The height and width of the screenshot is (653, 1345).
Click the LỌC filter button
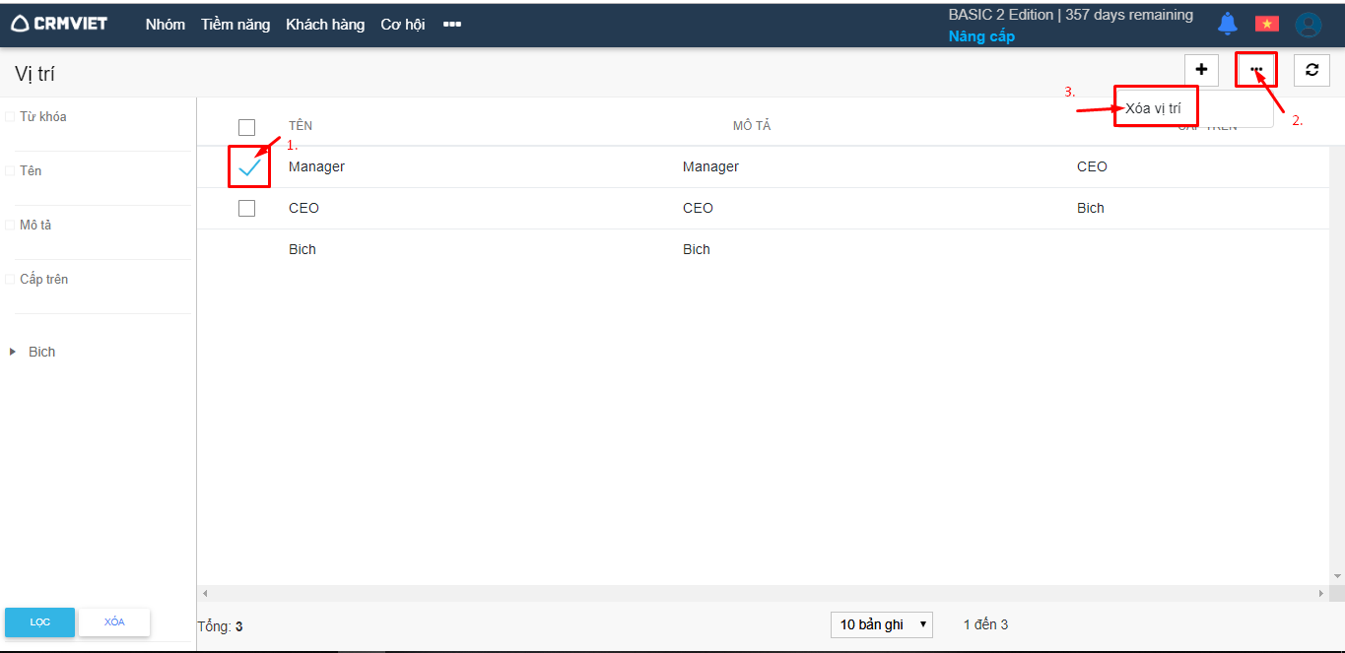tap(39, 622)
